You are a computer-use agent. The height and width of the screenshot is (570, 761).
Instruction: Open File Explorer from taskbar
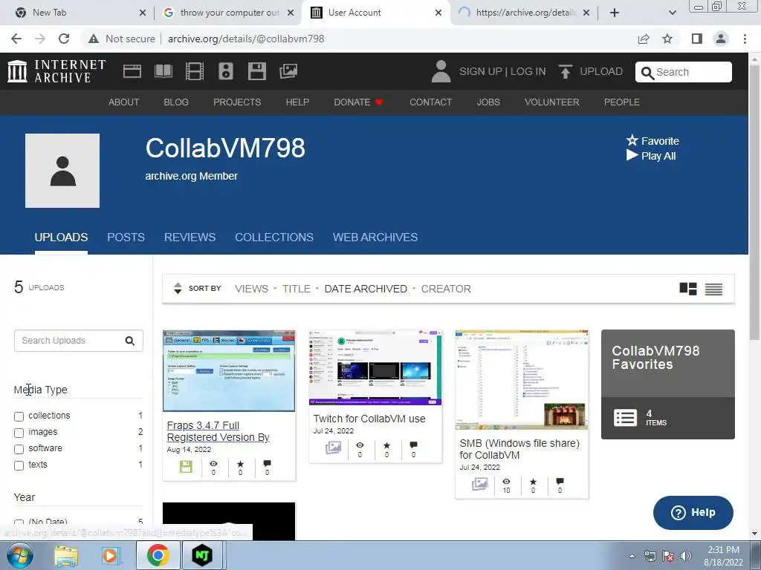coord(66,556)
